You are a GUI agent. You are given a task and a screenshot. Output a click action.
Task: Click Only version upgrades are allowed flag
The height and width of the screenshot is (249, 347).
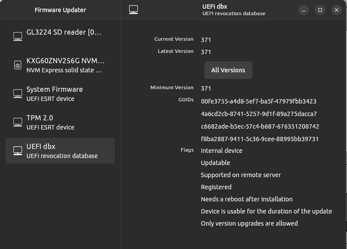(249, 223)
